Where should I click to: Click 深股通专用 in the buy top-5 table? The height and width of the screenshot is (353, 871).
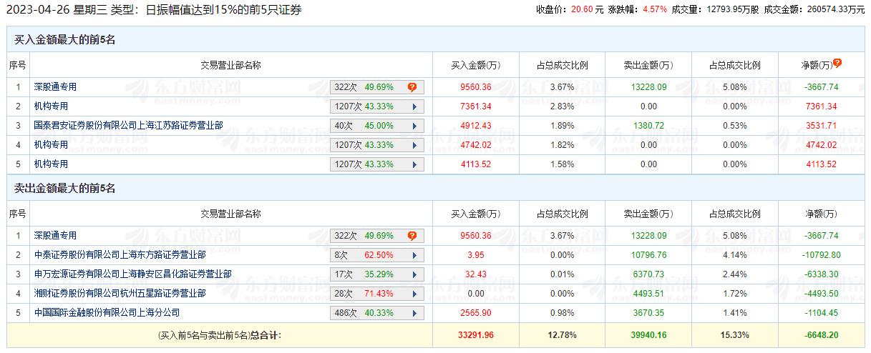[55, 87]
